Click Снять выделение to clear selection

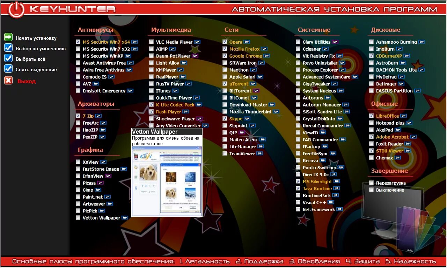[x=36, y=70]
